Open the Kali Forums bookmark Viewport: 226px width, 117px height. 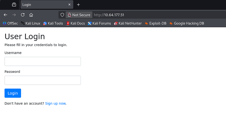coord(99,23)
